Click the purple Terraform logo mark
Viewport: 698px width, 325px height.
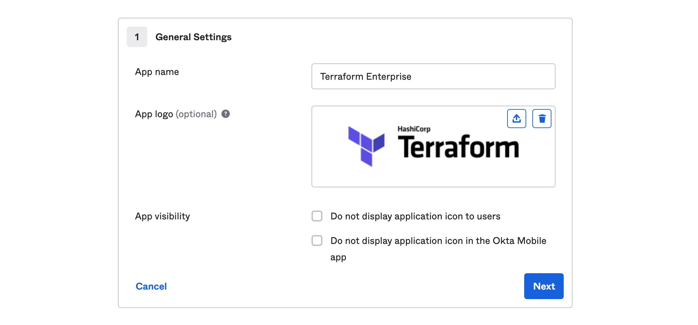[366, 145]
